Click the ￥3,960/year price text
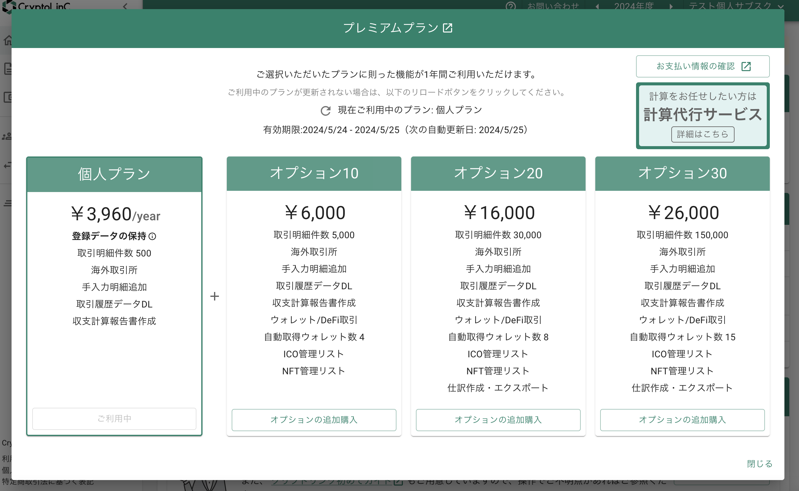Image resolution: width=799 pixels, height=491 pixels. [115, 214]
